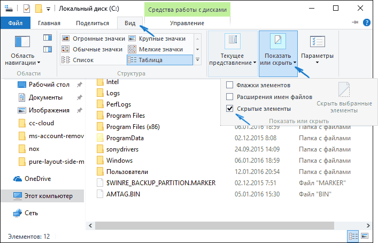Click the New folder quick access icon

pyautogui.click(x=38, y=9)
